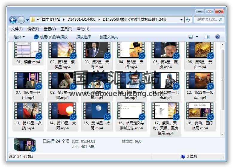This screenshot has width=233, height=168.
Task: Toggle the preview pane icon
Action: click(207, 37)
